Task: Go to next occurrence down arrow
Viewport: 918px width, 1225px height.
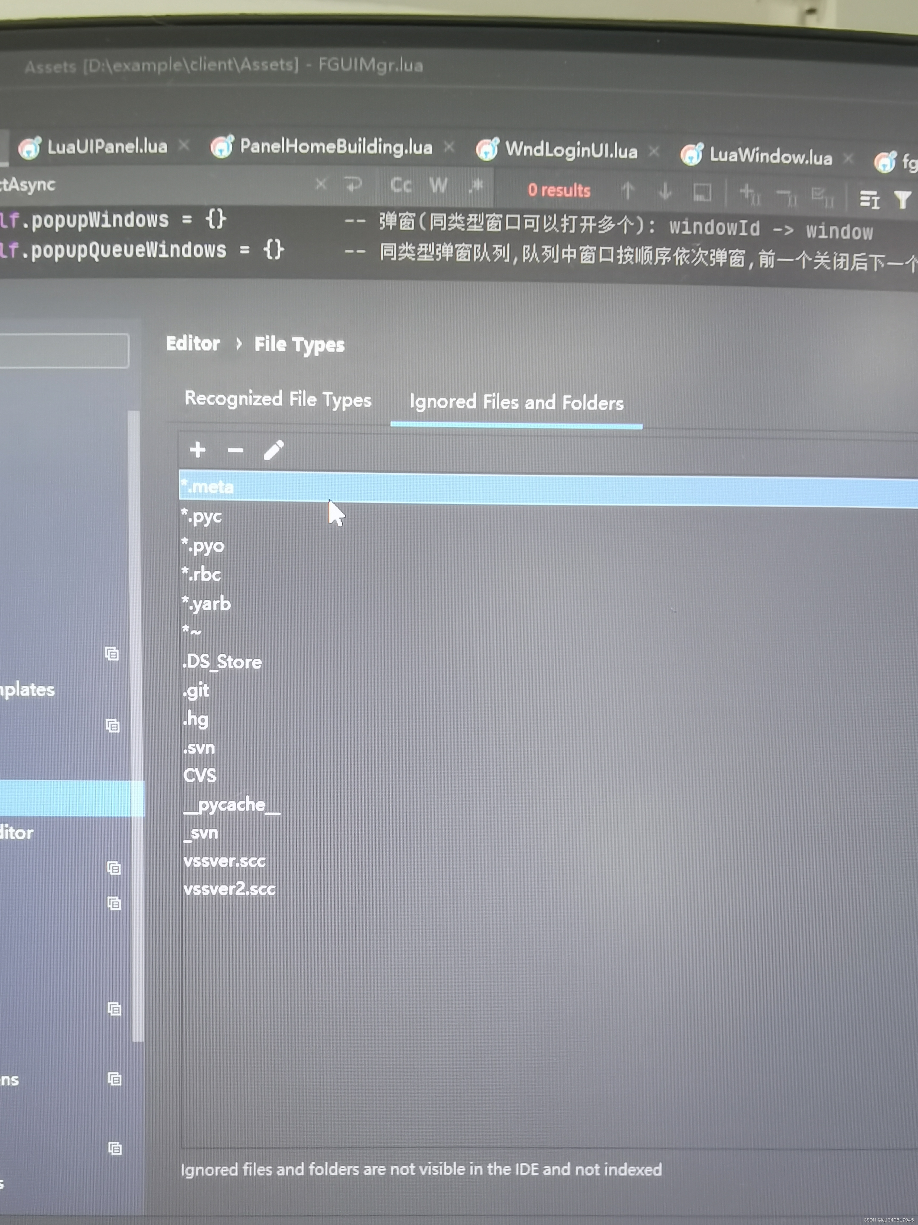Action: click(665, 192)
